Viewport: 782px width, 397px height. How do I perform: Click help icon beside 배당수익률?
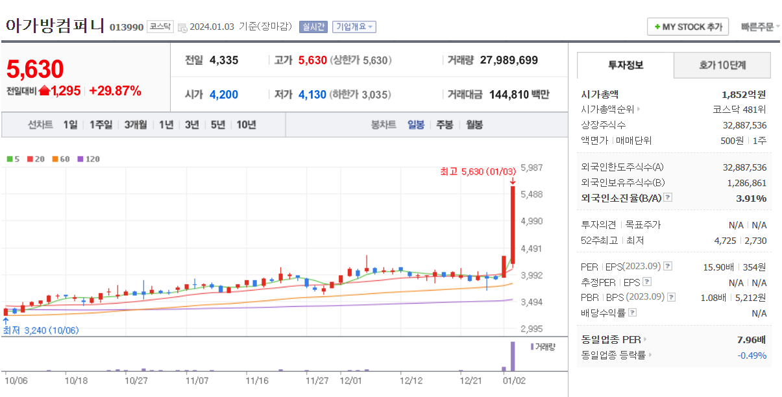(633, 313)
